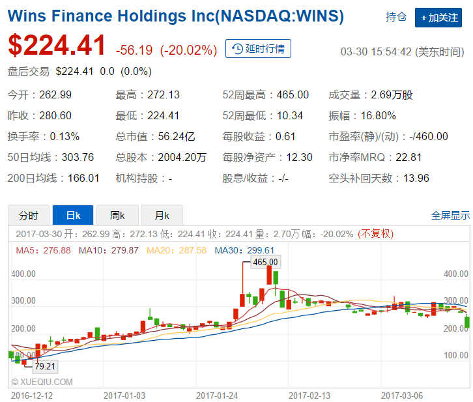
Task: Open the 月k monthly chart tab
Action: coord(162,215)
